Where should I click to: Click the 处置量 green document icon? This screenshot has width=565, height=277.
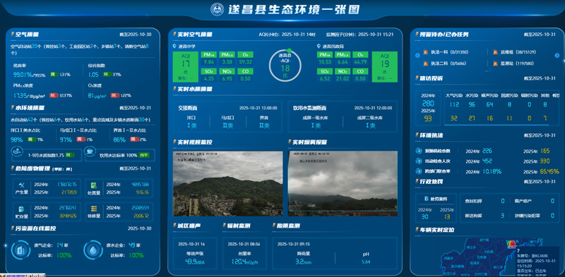[94, 185]
